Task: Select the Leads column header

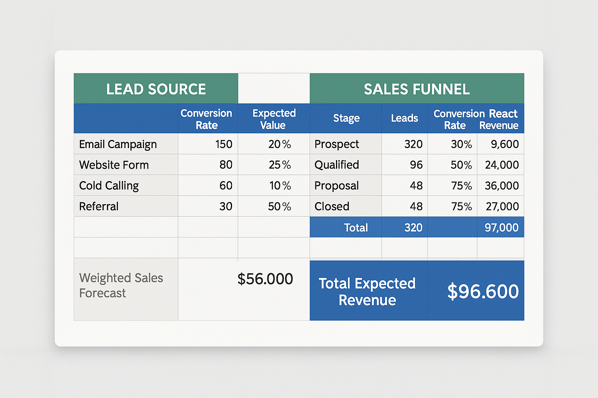Action: coord(405,119)
